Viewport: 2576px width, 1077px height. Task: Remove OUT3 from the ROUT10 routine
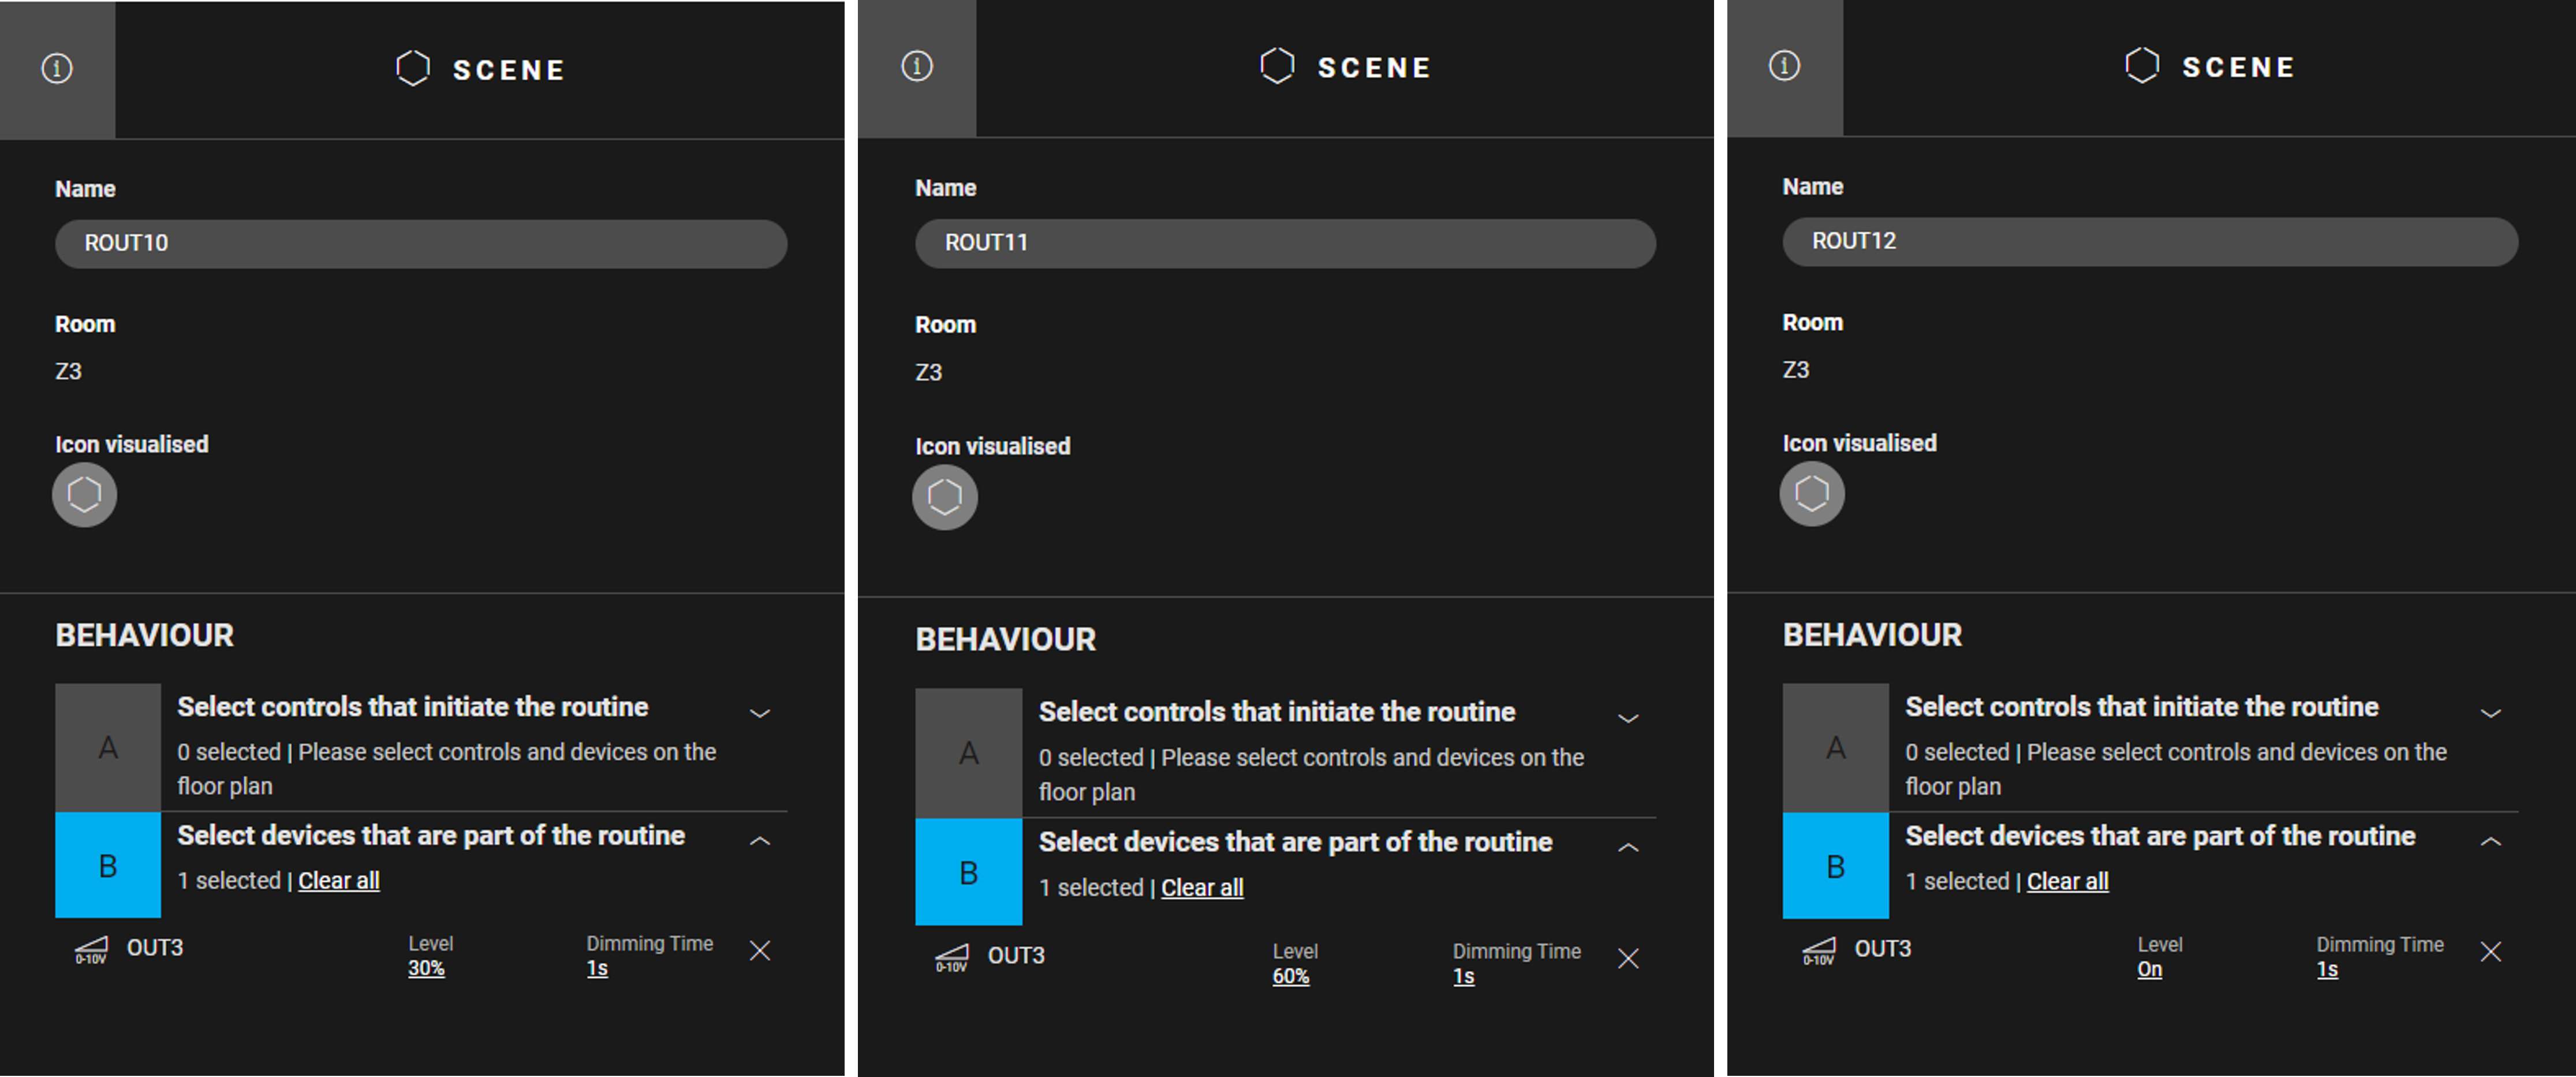tap(760, 950)
